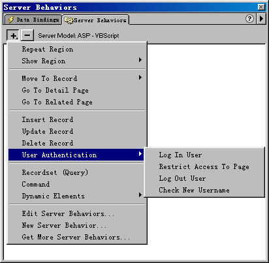Open Recordset (Query) menu entry

pos(78,172)
